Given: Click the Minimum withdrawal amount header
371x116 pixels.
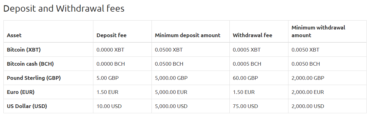Looking at the screenshot, I should [318, 31].
